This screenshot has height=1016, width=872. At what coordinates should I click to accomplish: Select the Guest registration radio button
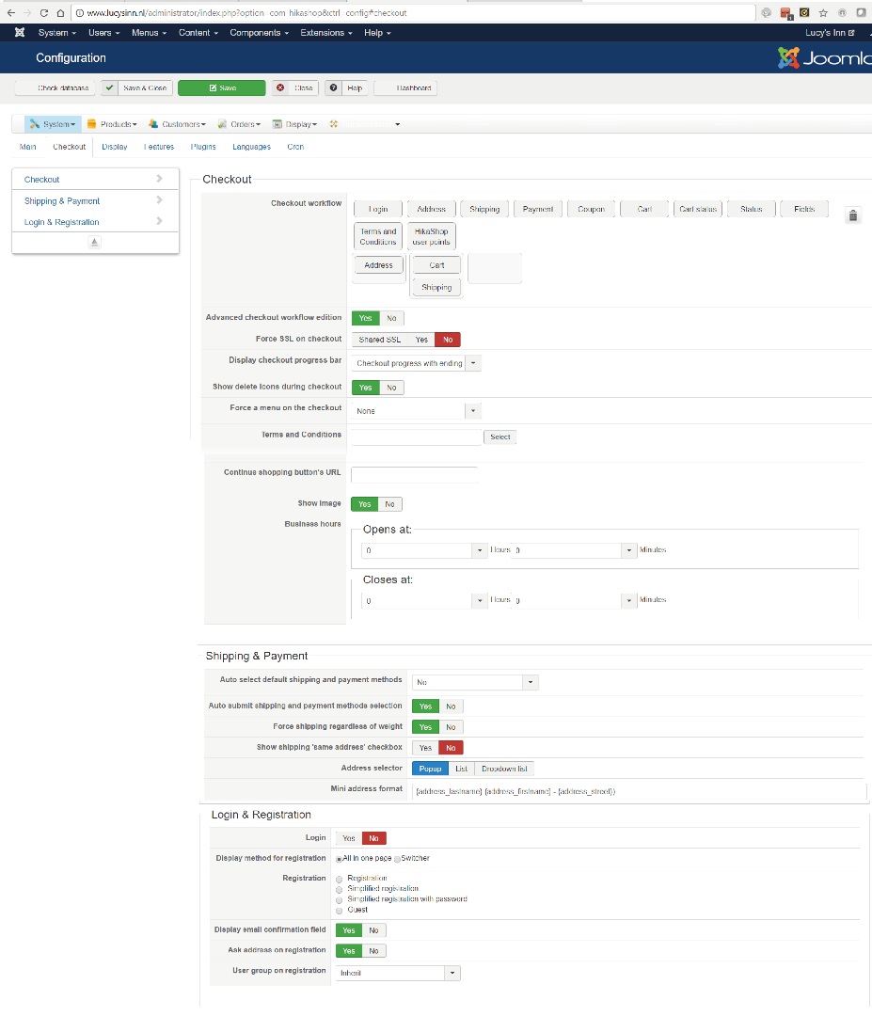(x=339, y=911)
